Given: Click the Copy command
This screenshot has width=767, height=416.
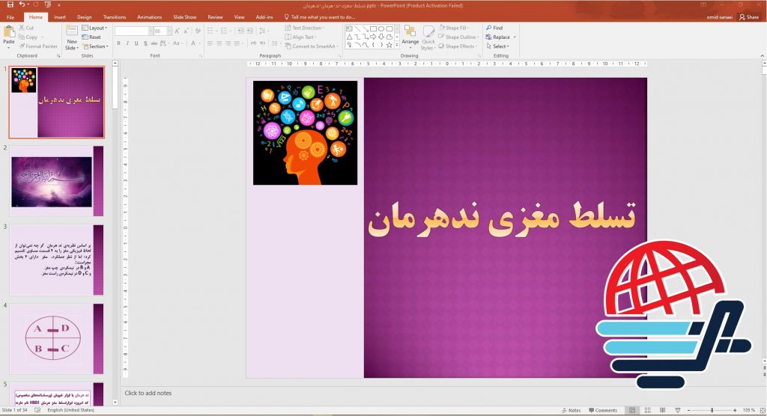Looking at the screenshot, I should point(28,37).
